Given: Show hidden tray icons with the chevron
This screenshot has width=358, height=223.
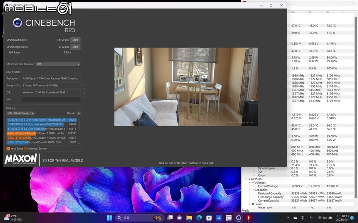Looking at the screenshot, I should pos(288,218).
